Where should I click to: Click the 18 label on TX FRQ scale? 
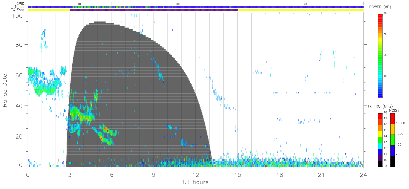(x=385, y=113)
